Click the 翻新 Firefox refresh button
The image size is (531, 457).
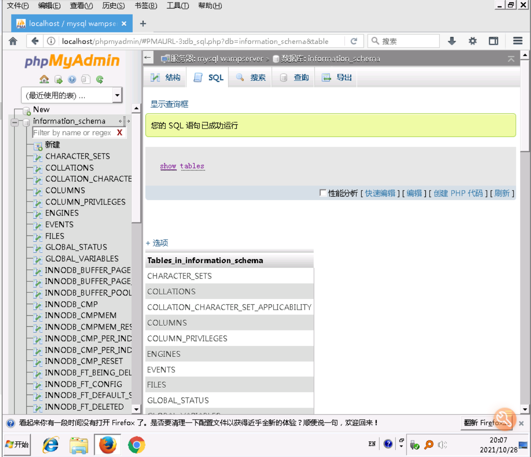(x=486, y=423)
